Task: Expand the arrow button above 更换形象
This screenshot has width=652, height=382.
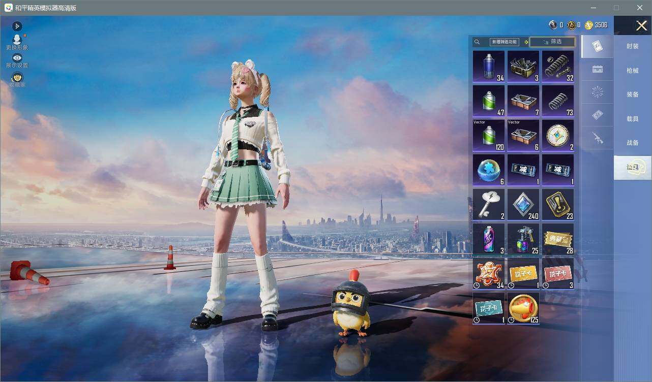Action: click(17, 26)
